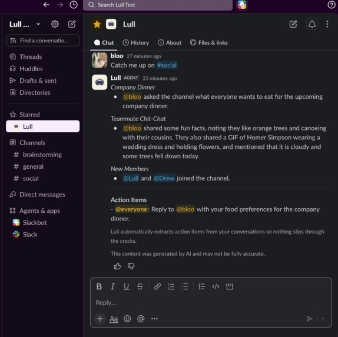Open the help question mark icon

tap(331, 5)
